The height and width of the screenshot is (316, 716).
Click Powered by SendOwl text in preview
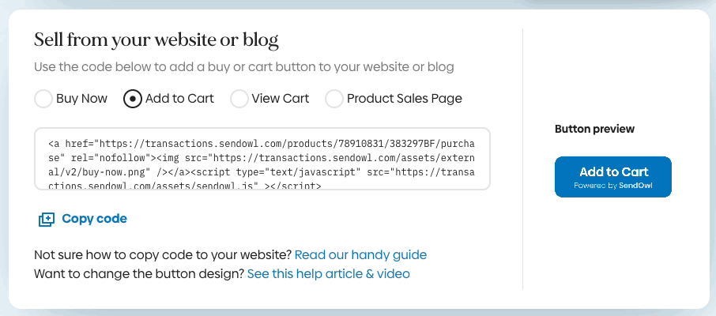pyautogui.click(x=613, y=186)
